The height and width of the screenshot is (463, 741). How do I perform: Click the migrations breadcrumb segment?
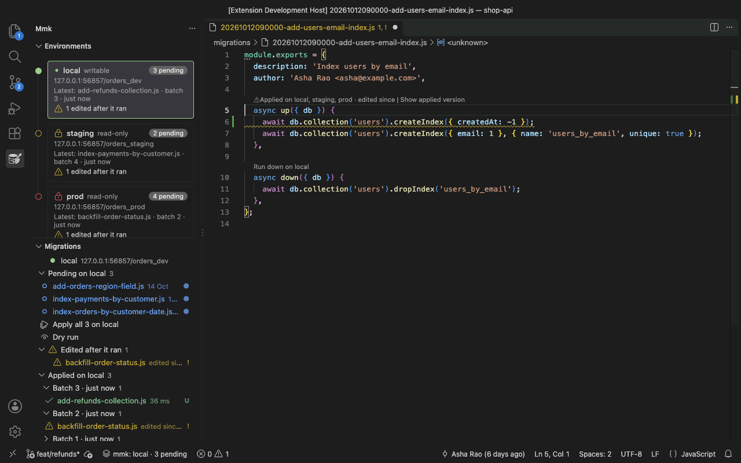[232, 42]
